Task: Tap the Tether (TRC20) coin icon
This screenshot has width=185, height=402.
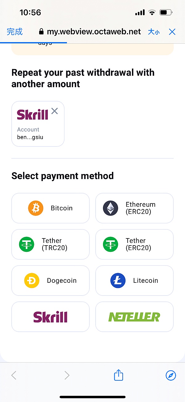Action: click(x=26, y=244)
